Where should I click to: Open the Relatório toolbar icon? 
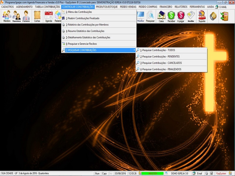tap(58, 16)
